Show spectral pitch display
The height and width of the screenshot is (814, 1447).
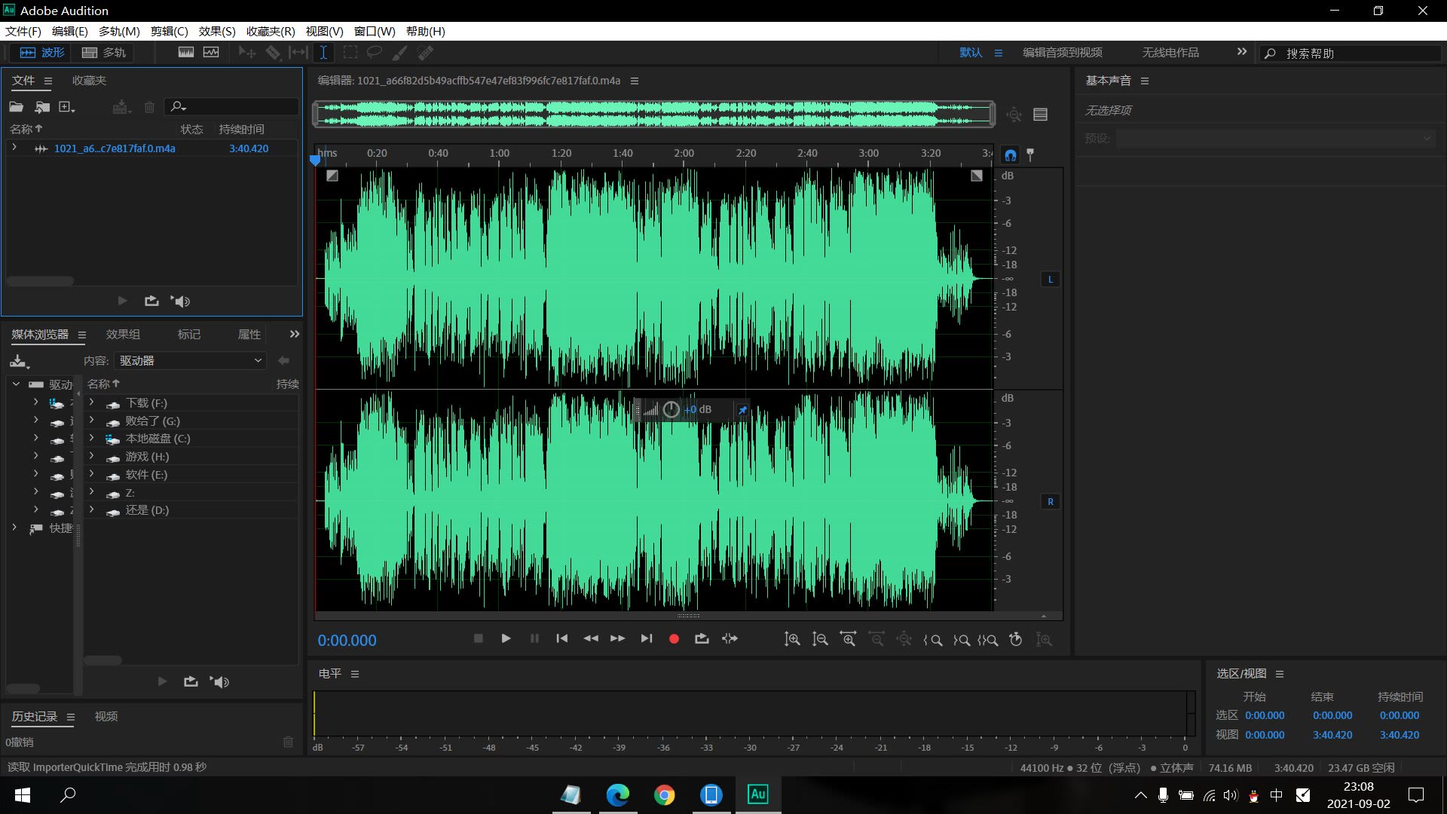click(211, 52)
